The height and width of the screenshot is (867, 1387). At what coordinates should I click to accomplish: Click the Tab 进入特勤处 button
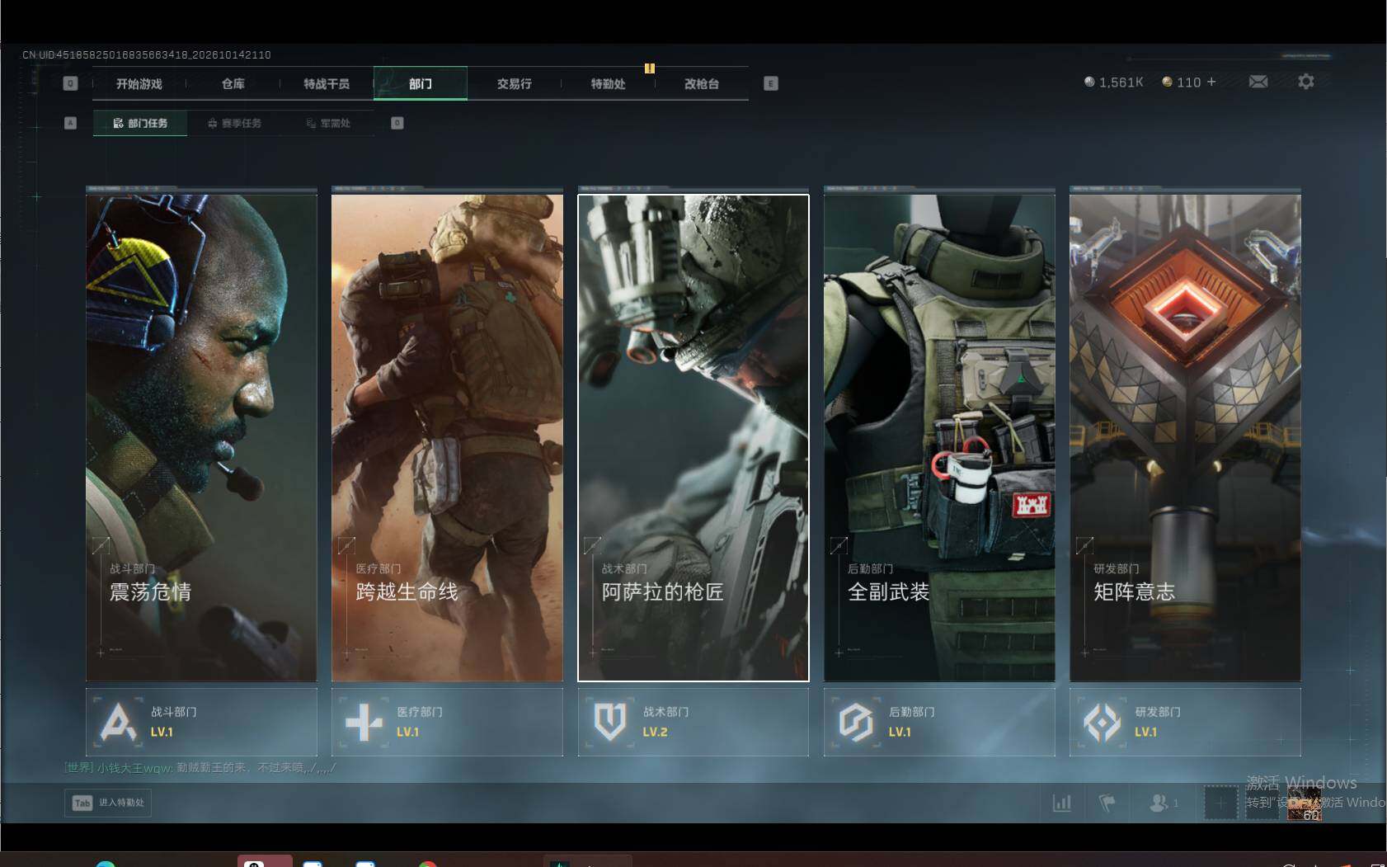(108, 803)
